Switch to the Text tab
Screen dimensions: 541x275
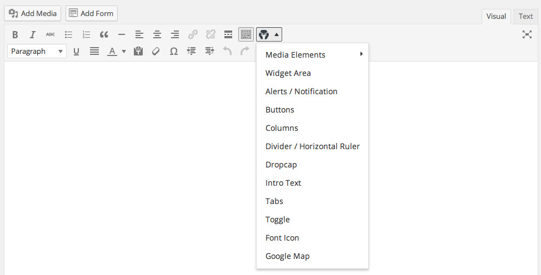pyautogui.click(x=525, y=17)
